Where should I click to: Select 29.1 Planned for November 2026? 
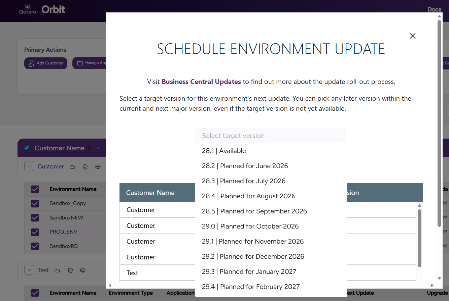(x=271, y=241)
